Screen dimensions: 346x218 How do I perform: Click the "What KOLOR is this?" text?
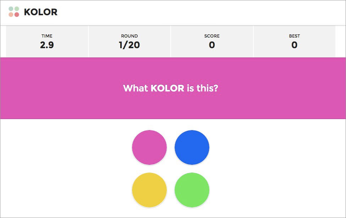(x=171, y=88)
